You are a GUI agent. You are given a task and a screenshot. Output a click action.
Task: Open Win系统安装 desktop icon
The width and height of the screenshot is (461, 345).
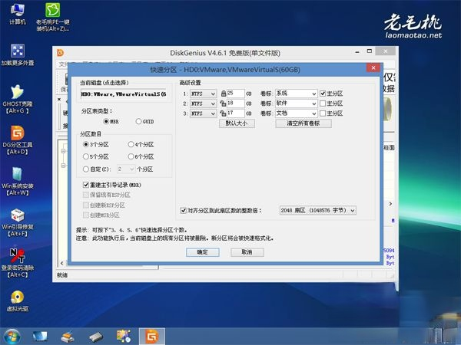point(18,181)
